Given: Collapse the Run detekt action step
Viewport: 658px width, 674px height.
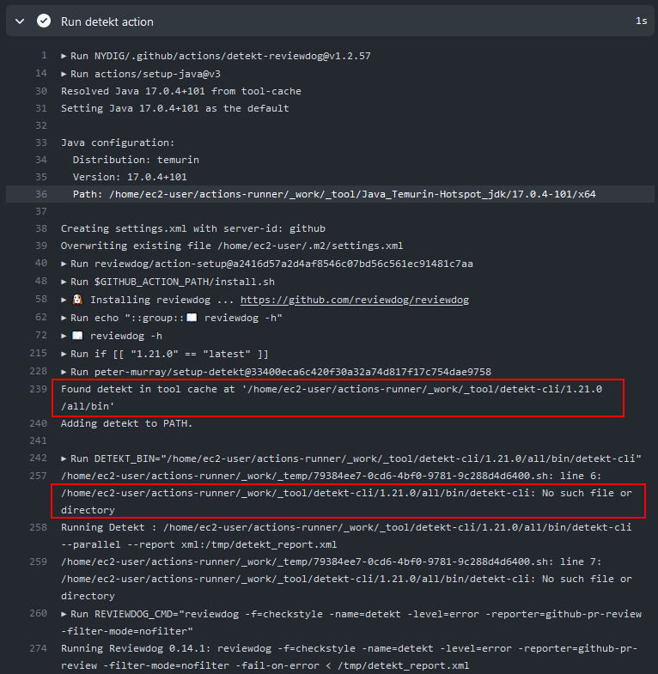Looking at the screenshot, I should coord(20,21).
